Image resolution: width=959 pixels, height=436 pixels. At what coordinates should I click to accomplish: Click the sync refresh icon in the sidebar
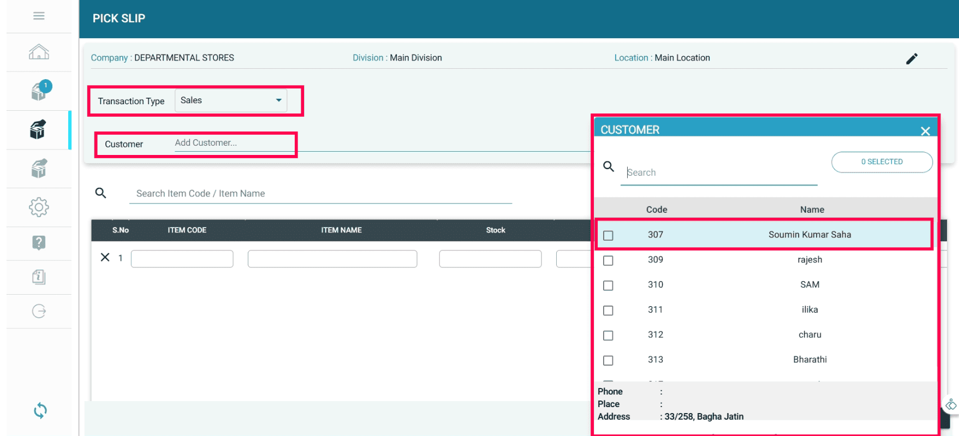(x=40, y=410)
